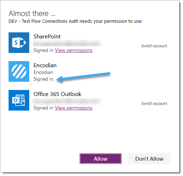Viewport: 183px width, 176px height.
Task: Click the blurred SharePoint account email
Action: [68, 43]
